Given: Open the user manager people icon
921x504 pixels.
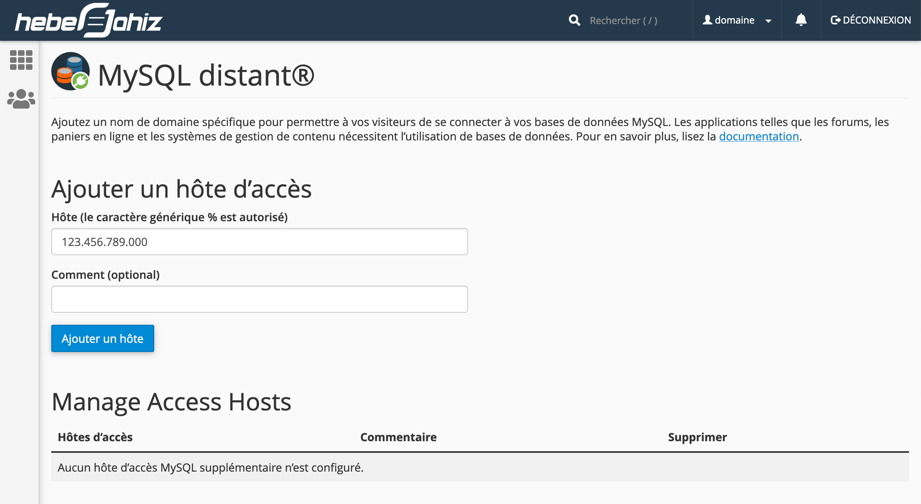Looking at the screenshot, I should (x=21, y=99).
